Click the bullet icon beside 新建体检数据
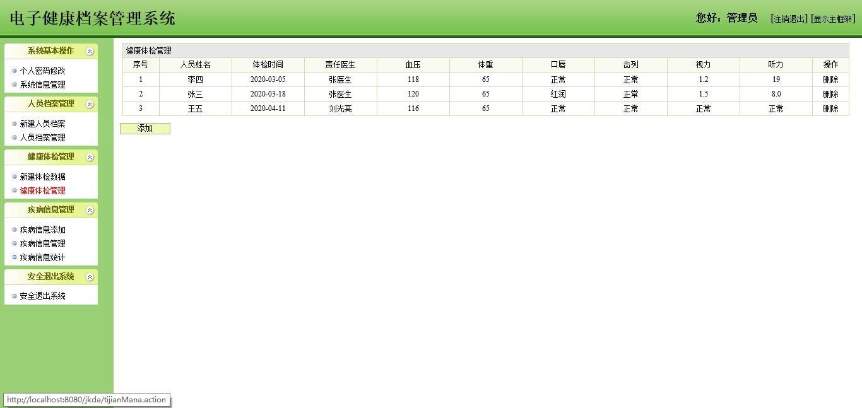The height and width of the screenshot is (408, 862). [15, 177]
